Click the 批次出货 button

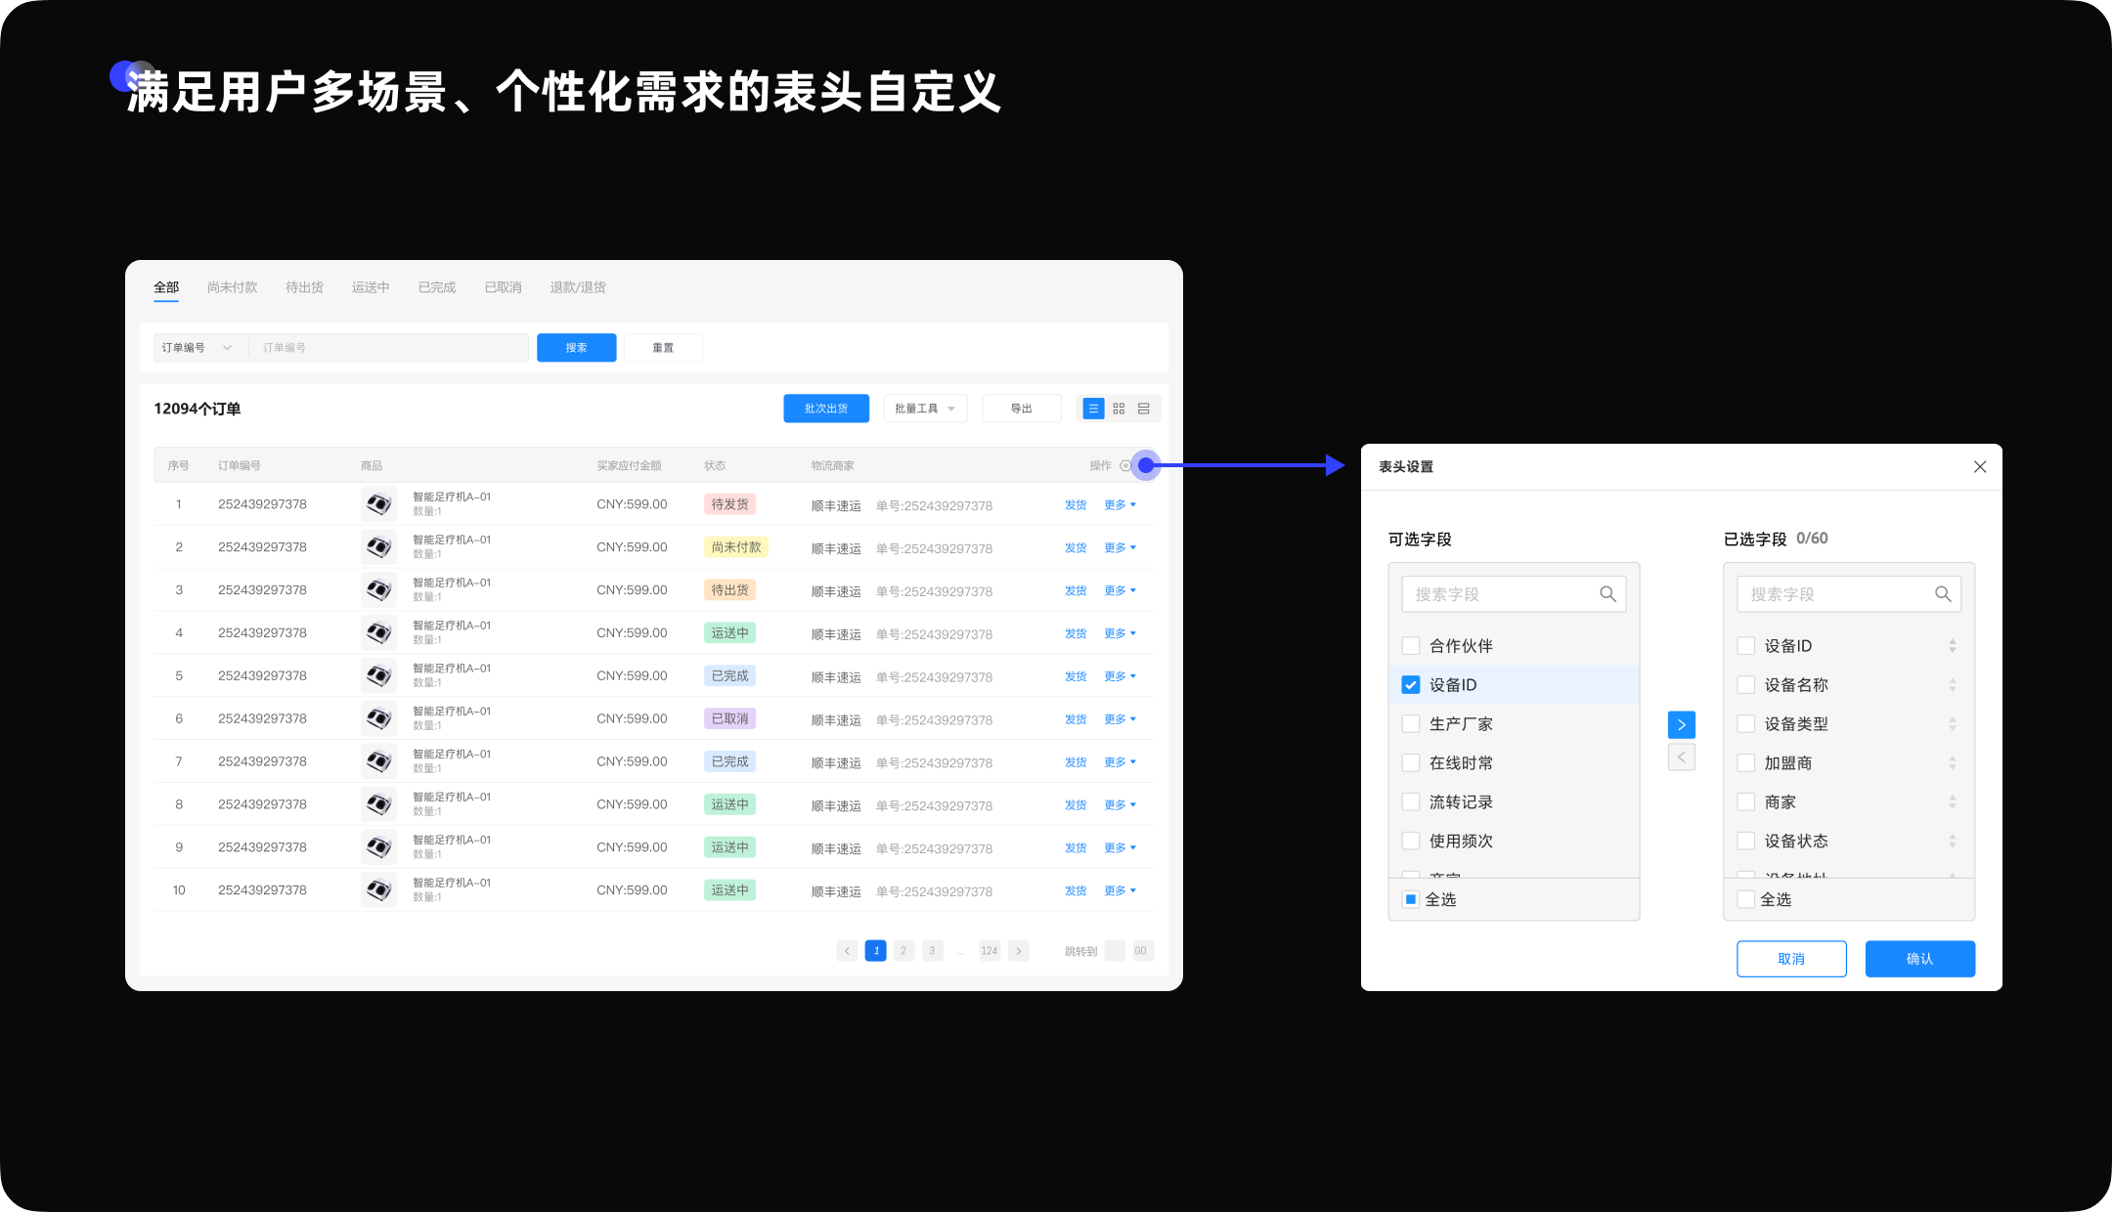(825, 409)
